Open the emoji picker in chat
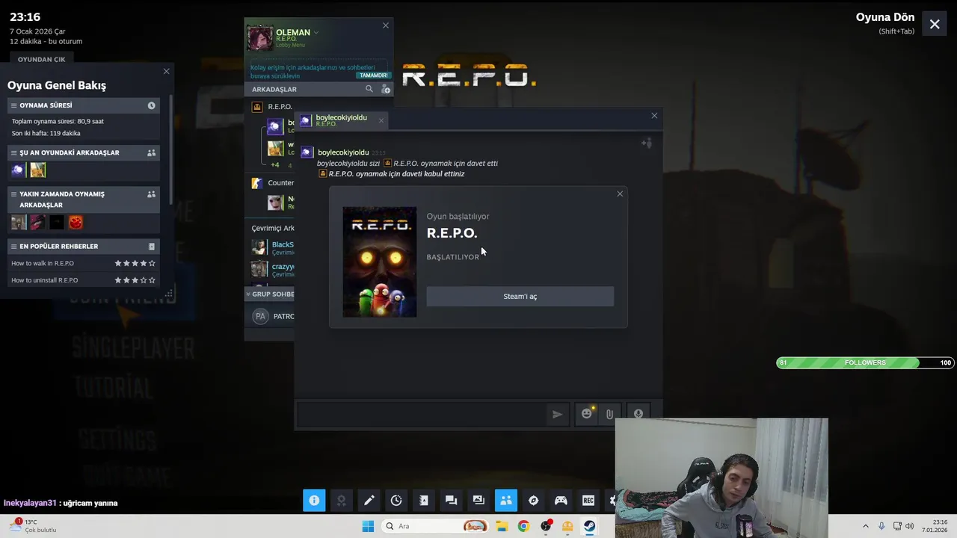The width and height of the screenshot is (957, 538). click(587, 414)
